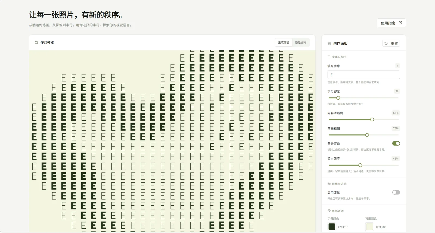
Task: Open the 字母颜色 dark green swatch
Action: point(332,227)
